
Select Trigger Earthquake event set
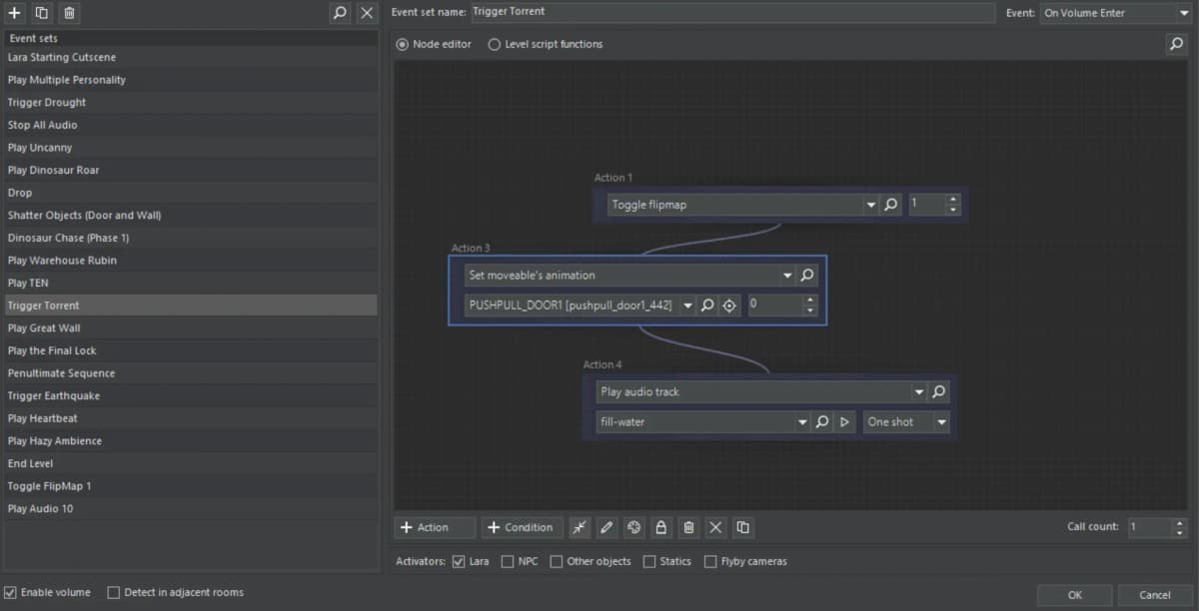190,395
